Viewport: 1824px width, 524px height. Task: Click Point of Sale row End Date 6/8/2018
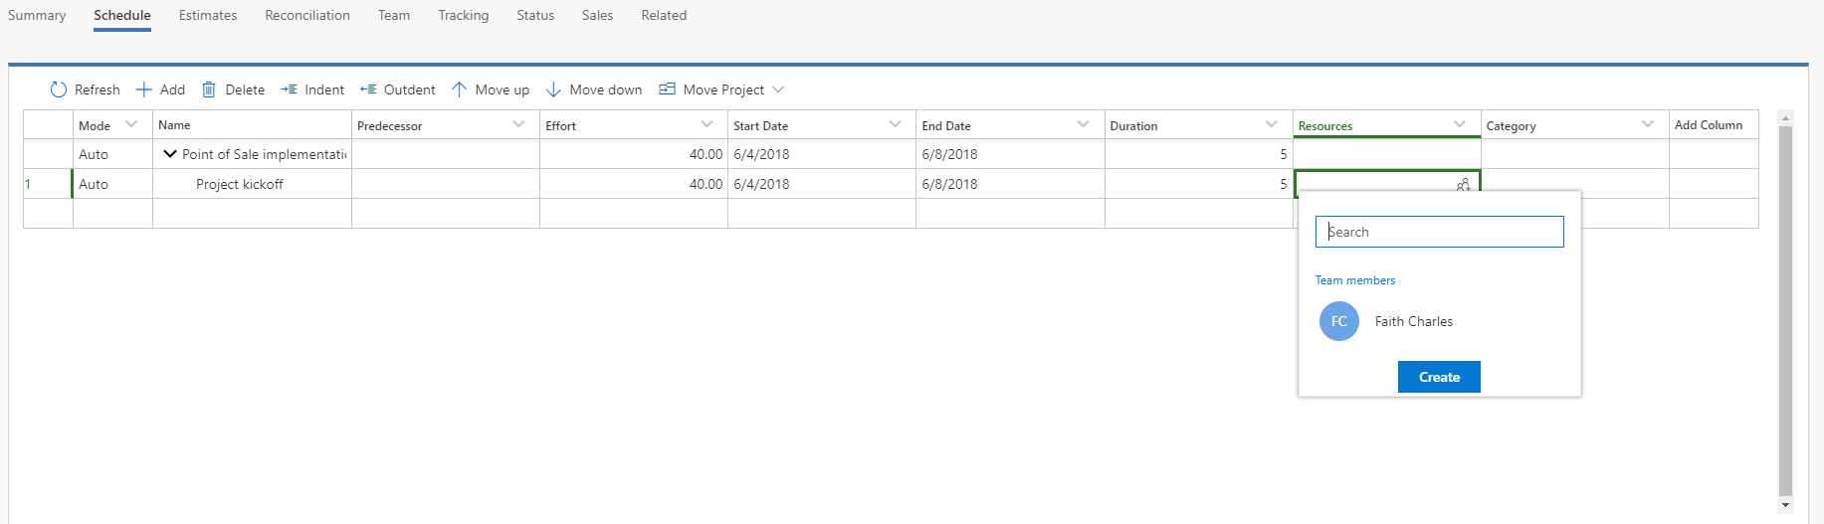tap(949, 154)
